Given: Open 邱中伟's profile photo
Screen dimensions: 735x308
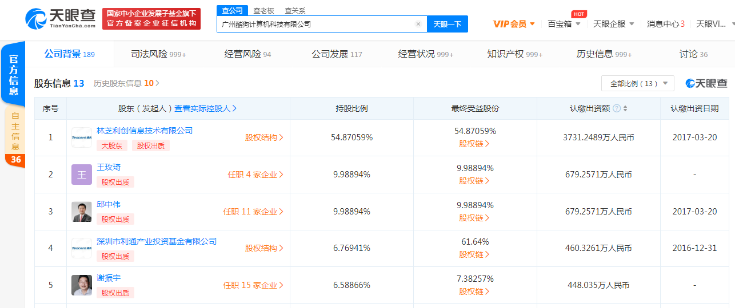Looking at the screenshot, I should 82,212.
